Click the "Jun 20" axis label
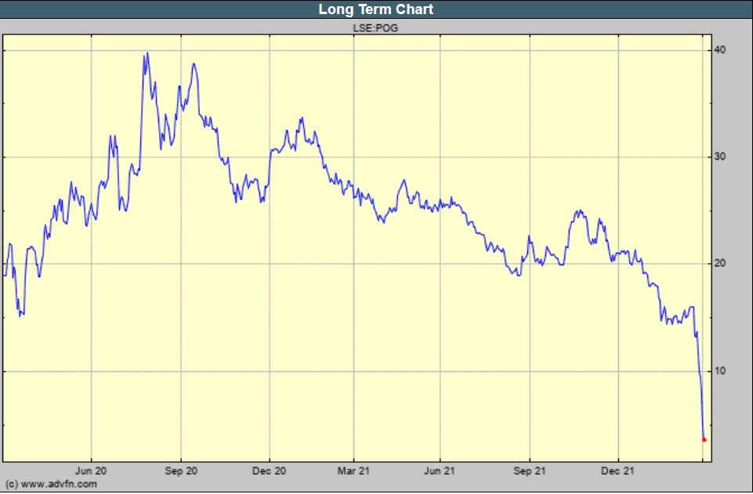Image resolution: width=753 pixels, height=494 pixels. pyautogui.click(x=91, y=471)
